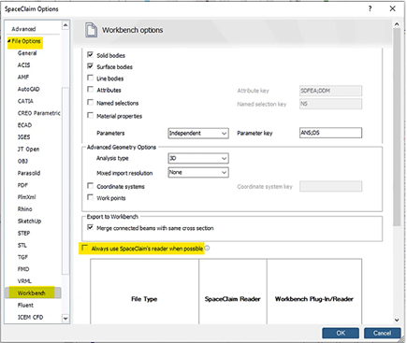Image resolution: width=407 pixels, height=343 pixels.
Task: Select the STEP file option
Action: (x=23, y=233)
